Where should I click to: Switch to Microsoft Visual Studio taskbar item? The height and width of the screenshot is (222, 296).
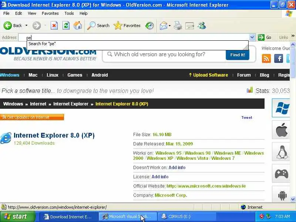[128, 217]
